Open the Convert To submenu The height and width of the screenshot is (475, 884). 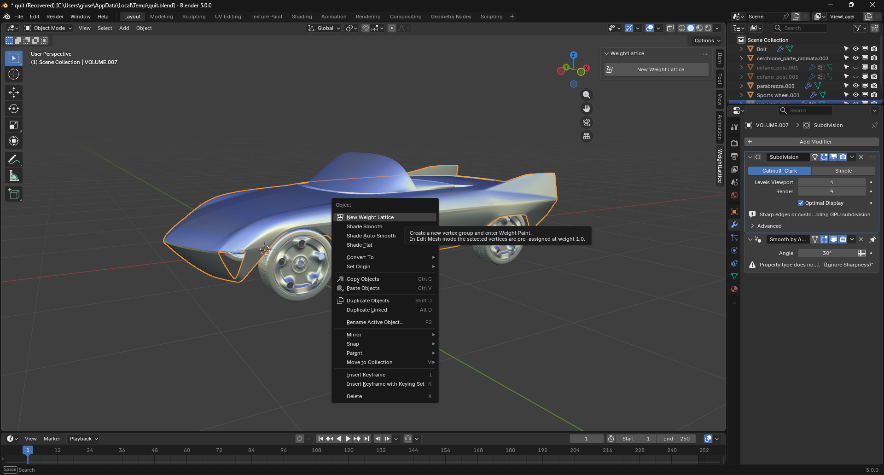pyautogui.click(x=385, y=257)
